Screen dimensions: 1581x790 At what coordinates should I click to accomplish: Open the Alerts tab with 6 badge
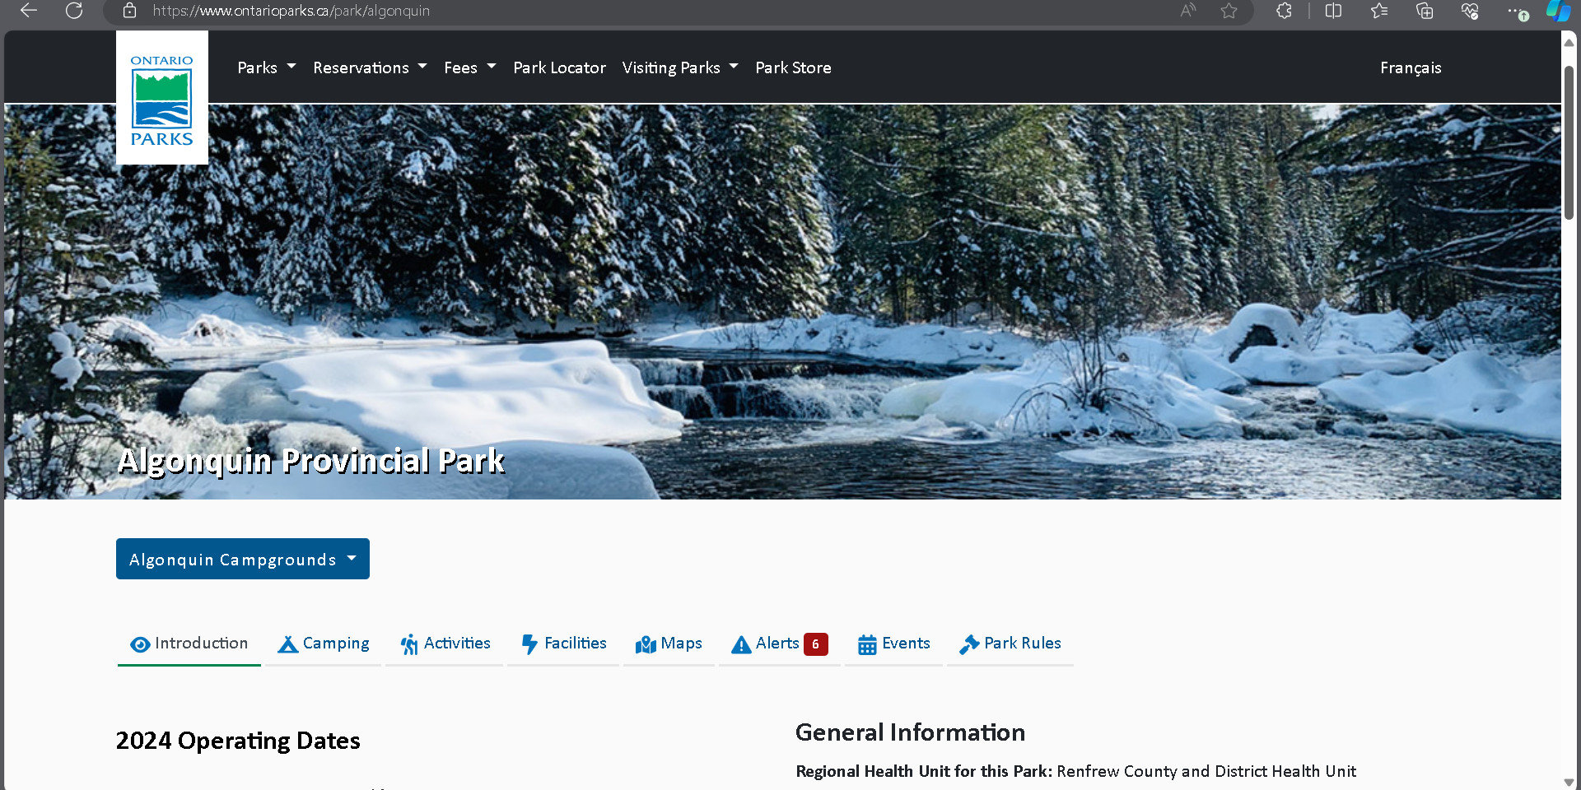pos(779,644)
